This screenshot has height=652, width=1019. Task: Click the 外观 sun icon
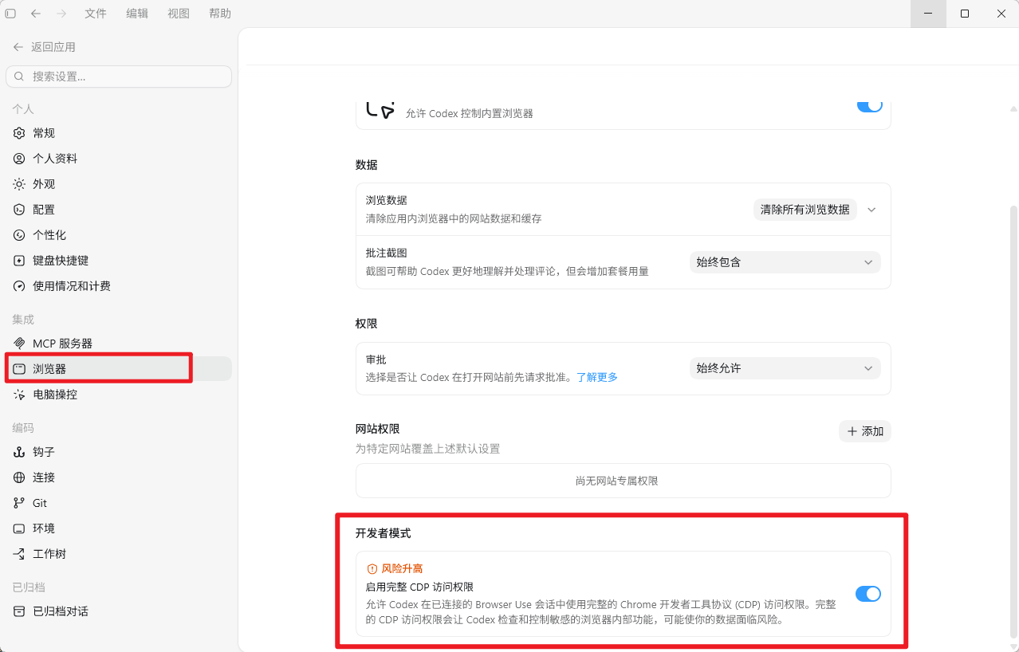(19, 184)
